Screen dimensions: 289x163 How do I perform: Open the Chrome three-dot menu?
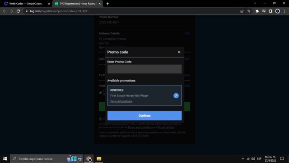tap(284, 11)
